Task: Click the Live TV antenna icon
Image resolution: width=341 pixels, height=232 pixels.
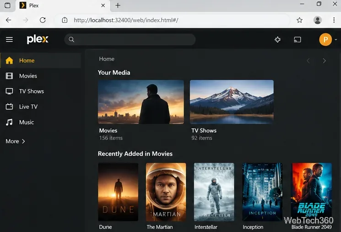Action: pos(9,107)
